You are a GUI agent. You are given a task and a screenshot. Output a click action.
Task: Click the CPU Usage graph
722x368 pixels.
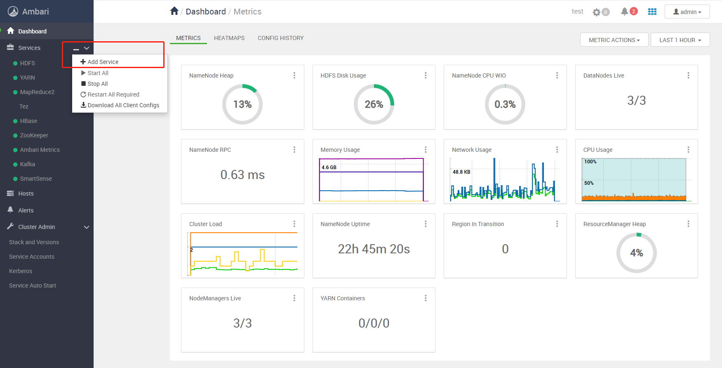636,179
